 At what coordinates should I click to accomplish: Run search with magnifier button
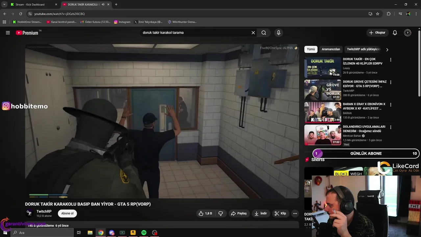tap(264, 33)
